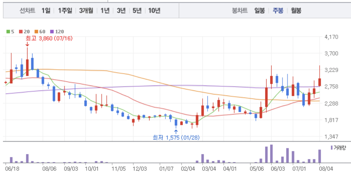
Task: Click the 4,170 price axis label
Action: coord(331,37)
